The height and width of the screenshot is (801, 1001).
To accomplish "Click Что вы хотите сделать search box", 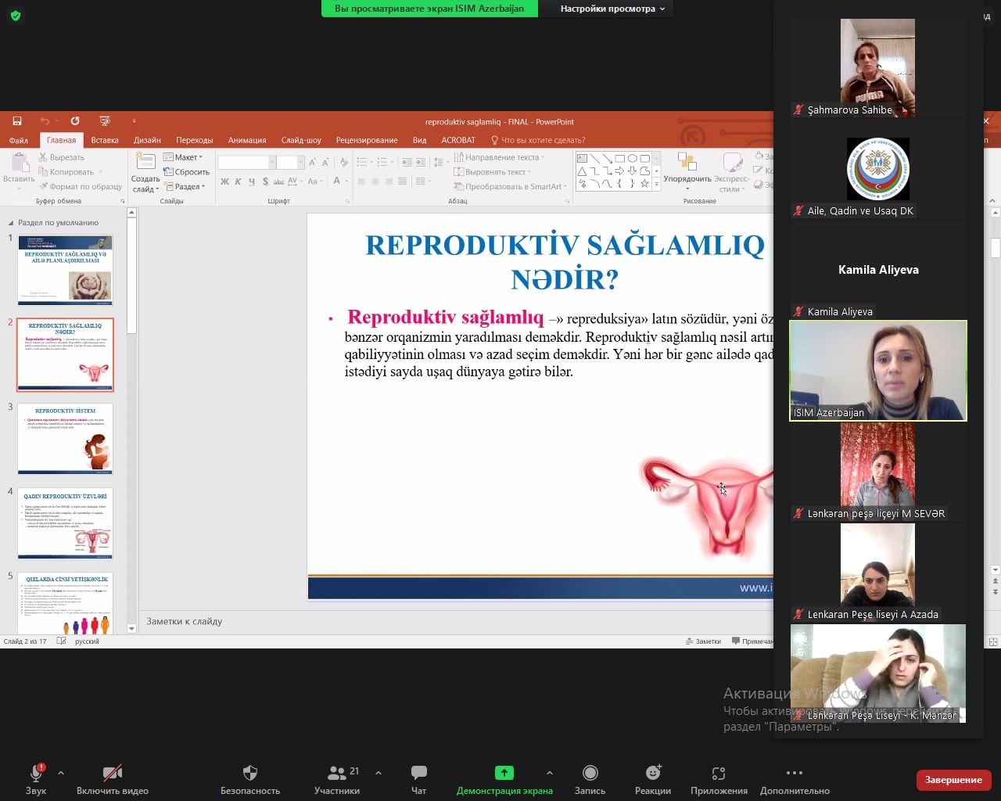I will pos(538,140).
